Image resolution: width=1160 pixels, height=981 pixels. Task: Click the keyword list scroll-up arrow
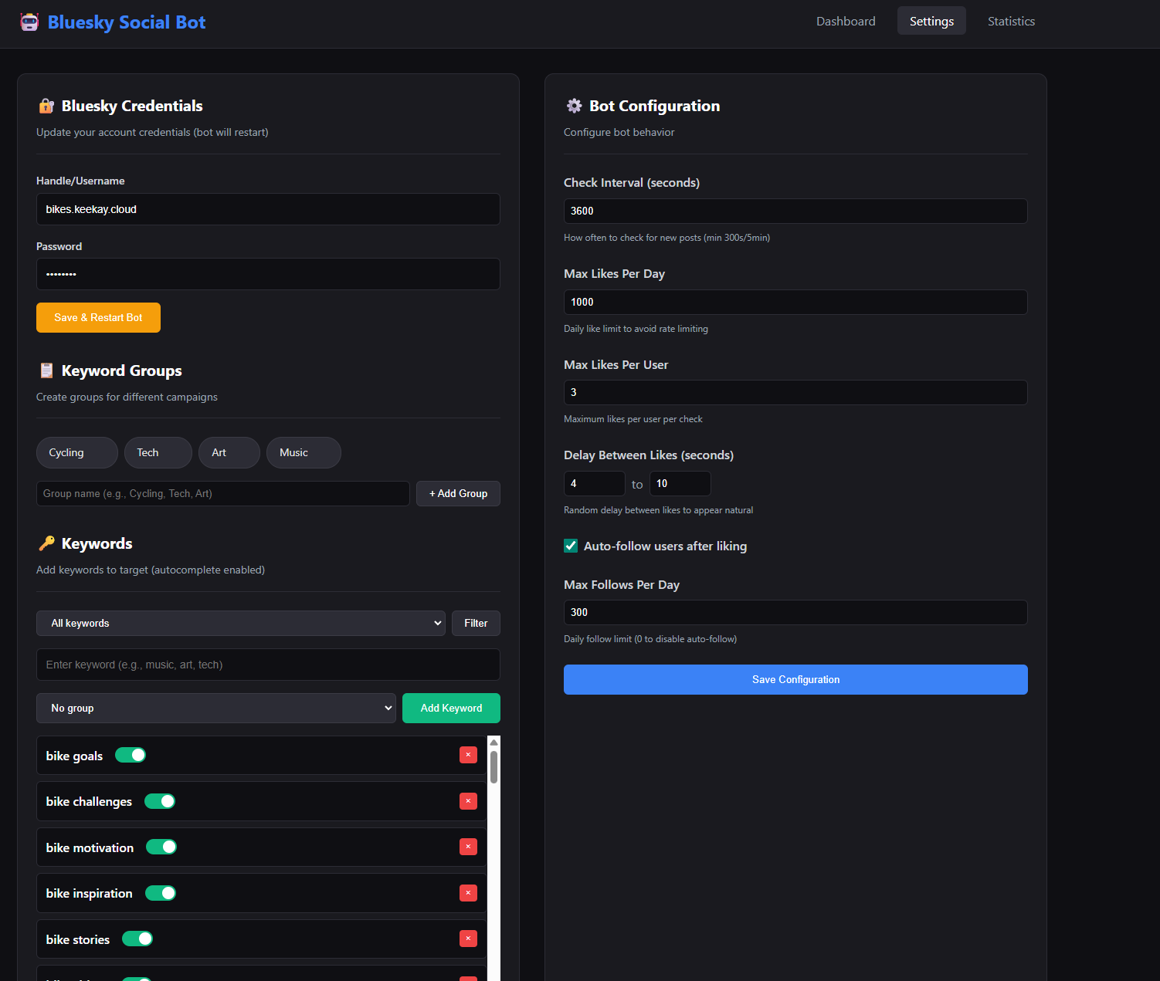point(494,742)
